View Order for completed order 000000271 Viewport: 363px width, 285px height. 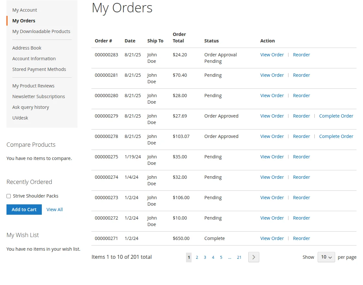(x=272, y=238)
